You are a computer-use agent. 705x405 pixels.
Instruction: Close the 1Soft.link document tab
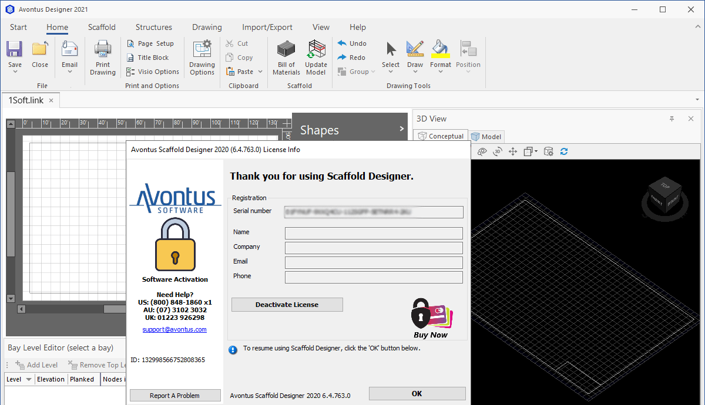click(51, 100)
